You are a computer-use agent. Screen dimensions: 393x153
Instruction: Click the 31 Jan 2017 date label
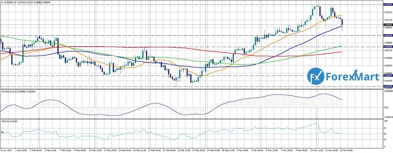7,151
